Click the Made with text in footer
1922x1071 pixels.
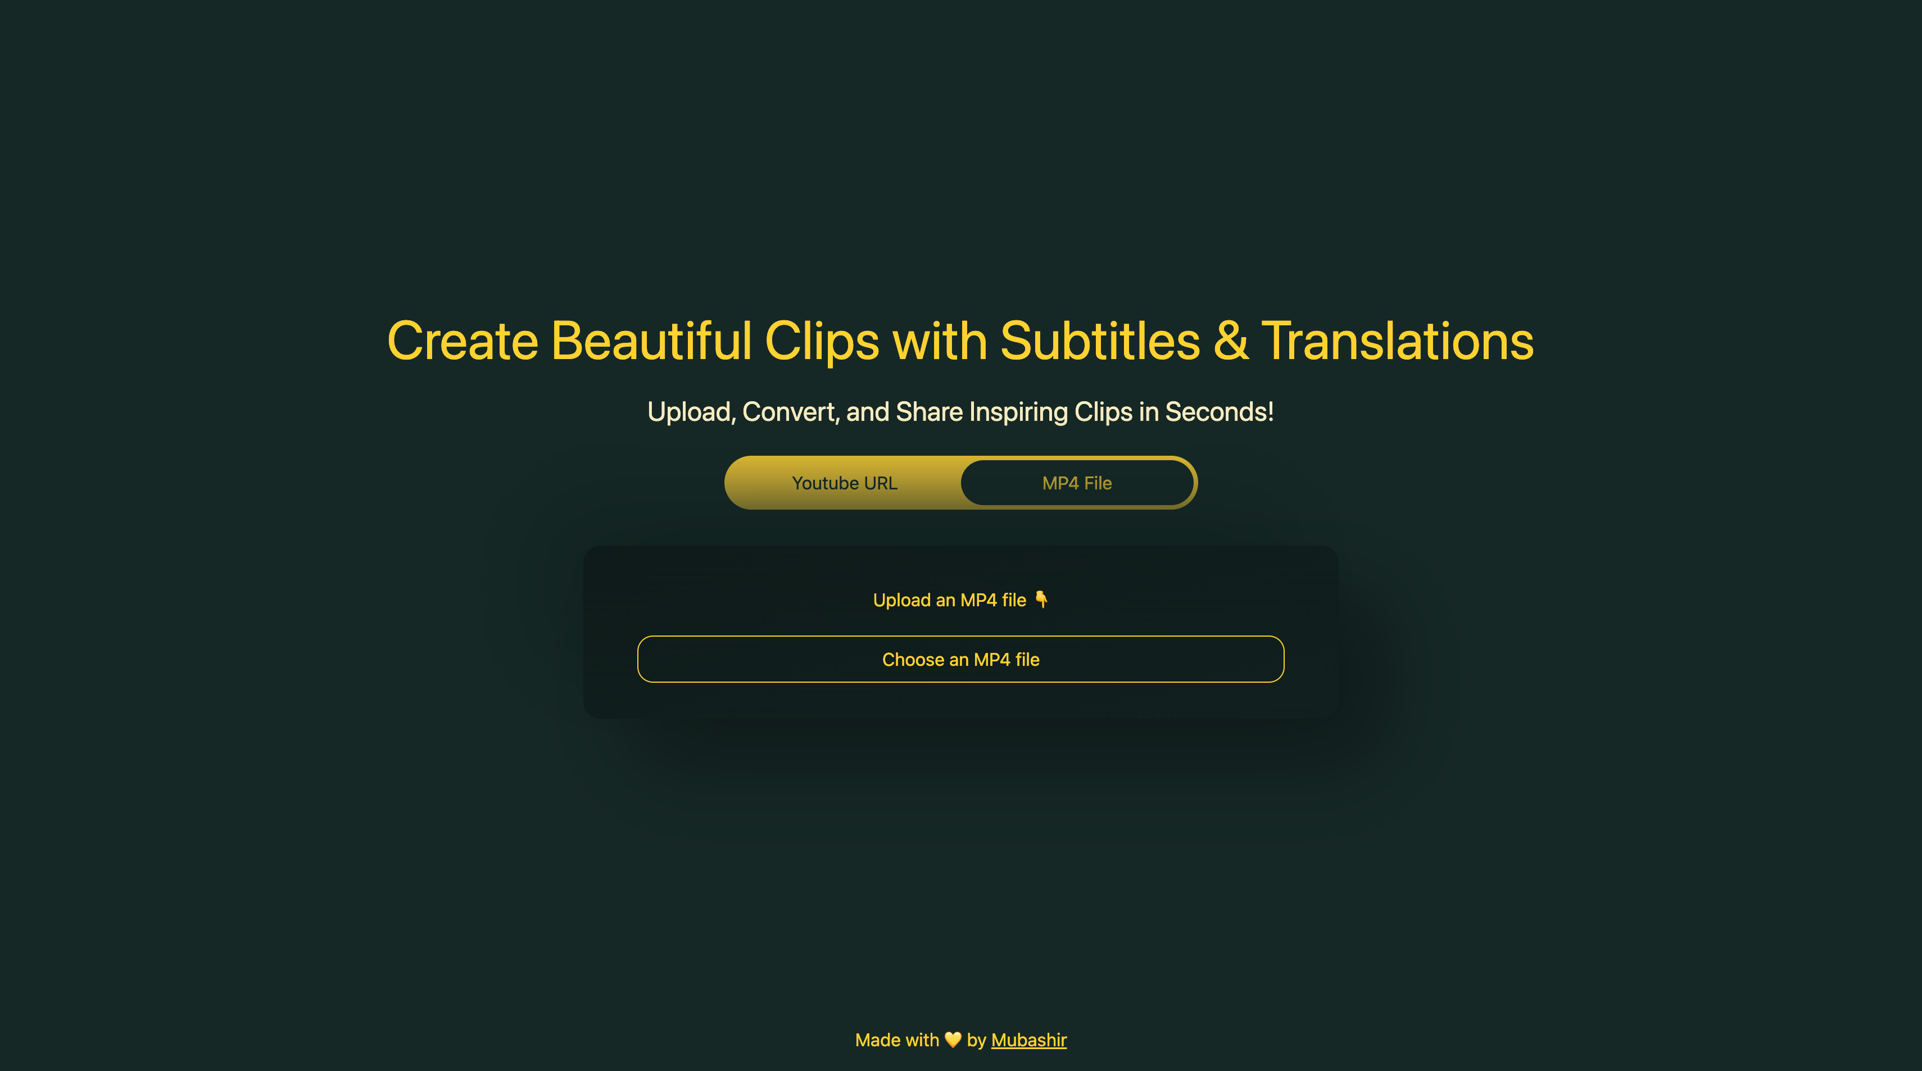click(x=897, y=1040)
